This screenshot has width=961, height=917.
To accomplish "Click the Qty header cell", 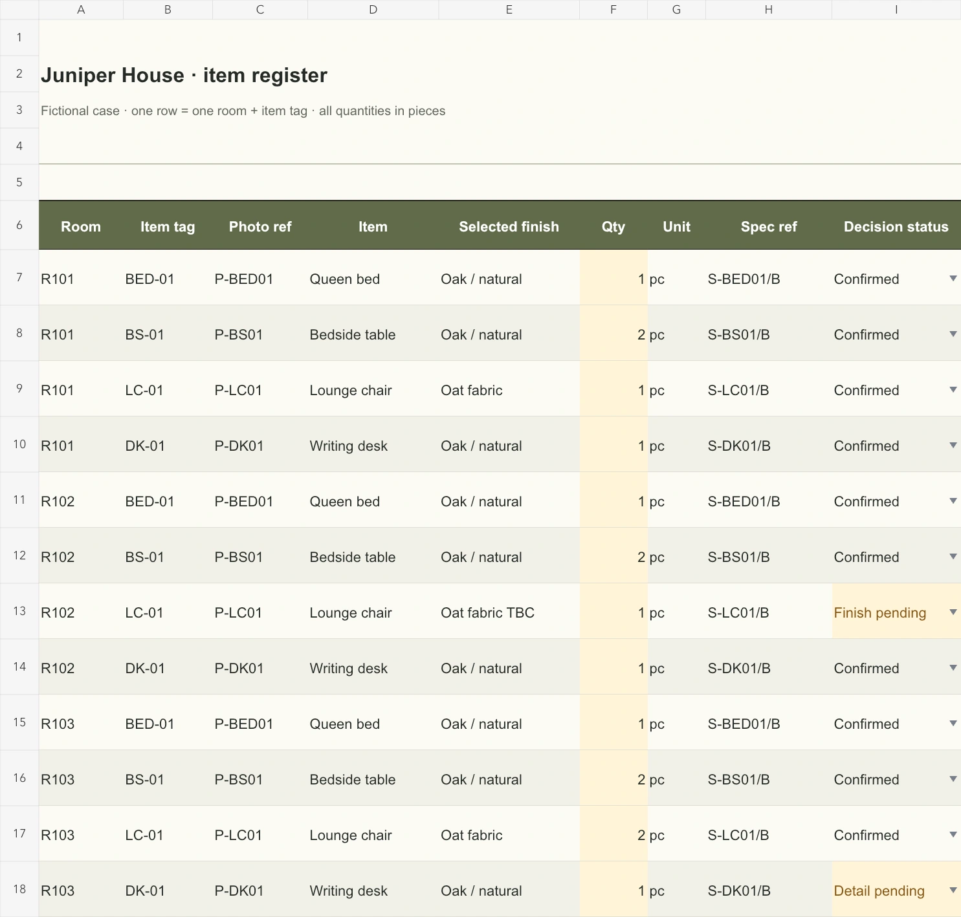I will 613,226.
